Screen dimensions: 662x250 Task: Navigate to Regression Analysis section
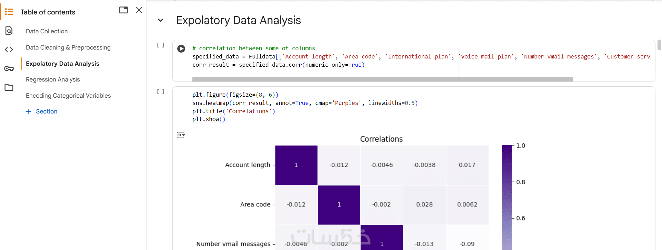53,79
